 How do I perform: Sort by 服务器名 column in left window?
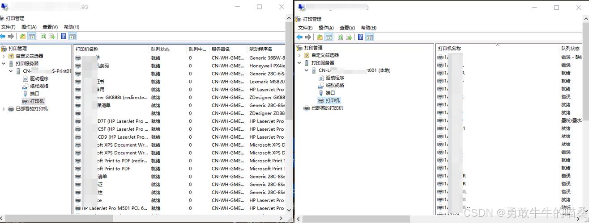click(x=228, y=49)
